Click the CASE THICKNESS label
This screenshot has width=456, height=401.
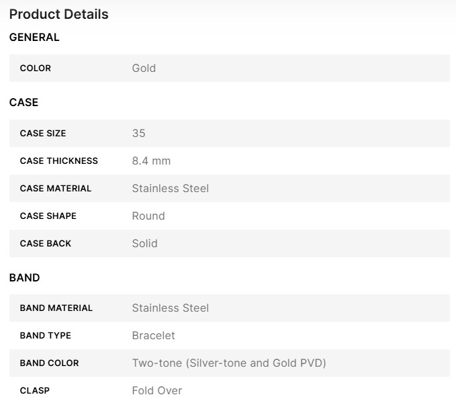[59, 161]
